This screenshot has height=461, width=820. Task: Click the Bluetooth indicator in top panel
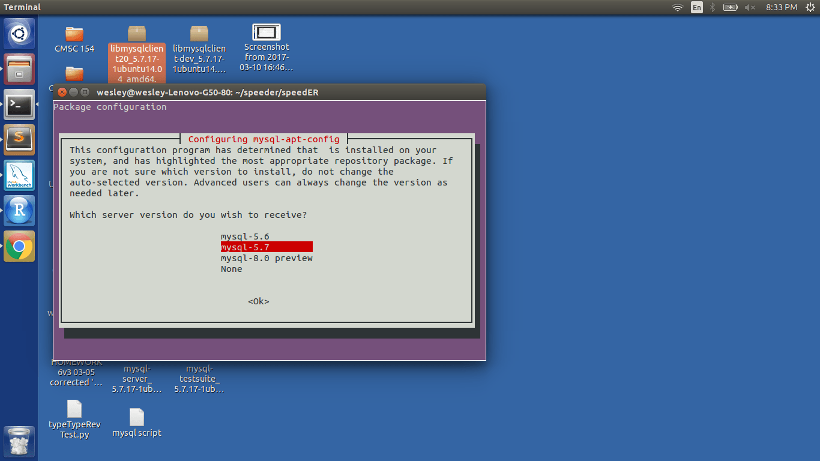(x=713, y=7)
